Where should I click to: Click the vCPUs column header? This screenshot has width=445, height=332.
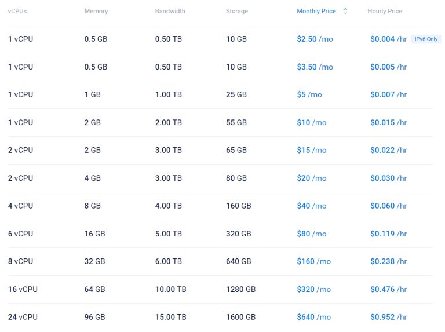pyautogui.click(x=17, y=11)
